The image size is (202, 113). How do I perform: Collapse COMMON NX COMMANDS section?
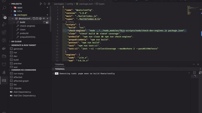(x=10, y=70)
